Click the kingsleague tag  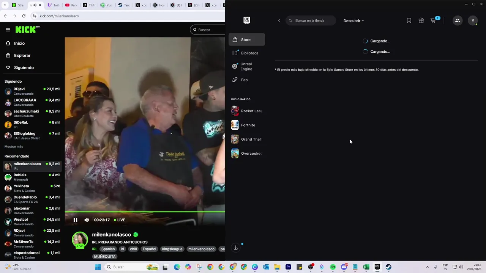172,249
